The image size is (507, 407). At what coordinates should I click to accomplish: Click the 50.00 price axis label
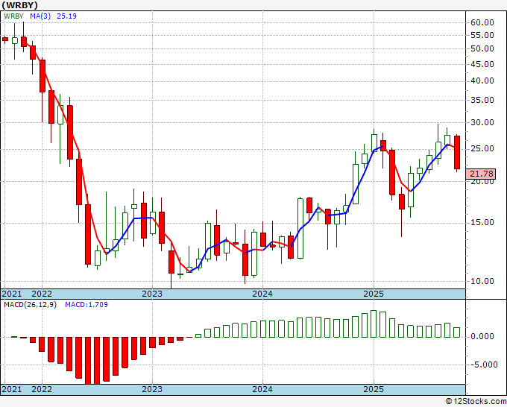pyautogui.click(x=482, y=48)
